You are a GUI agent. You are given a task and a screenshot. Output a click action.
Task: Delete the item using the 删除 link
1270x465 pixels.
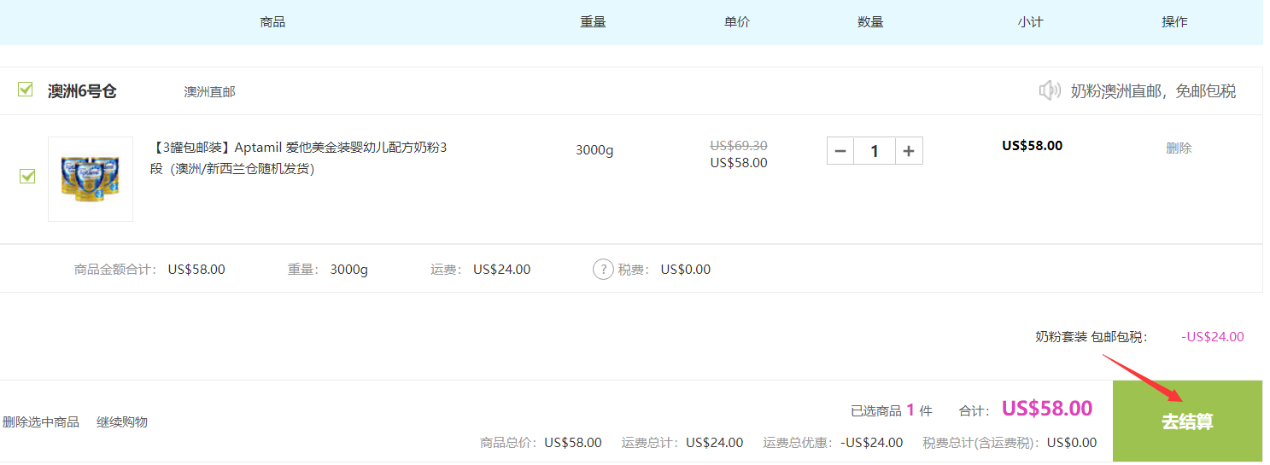click(x=1178, y=148)
